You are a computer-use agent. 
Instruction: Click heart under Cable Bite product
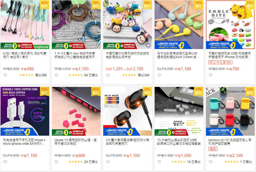[x=211, y=75]
